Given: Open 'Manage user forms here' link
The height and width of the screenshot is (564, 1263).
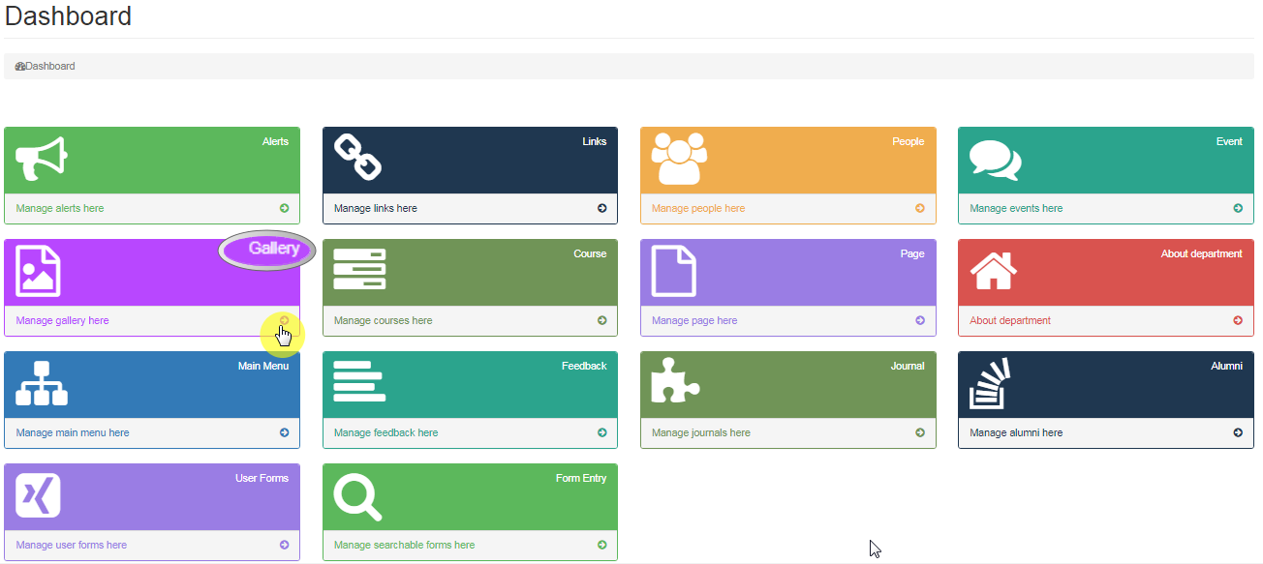Looking at the screenshot, I should tap(72, 546).
